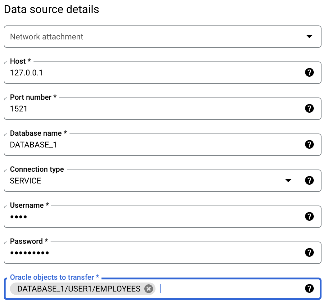Screen dimensions: 324x303
Task: Click inside the Database name field
Action: (x=124, y=145)
